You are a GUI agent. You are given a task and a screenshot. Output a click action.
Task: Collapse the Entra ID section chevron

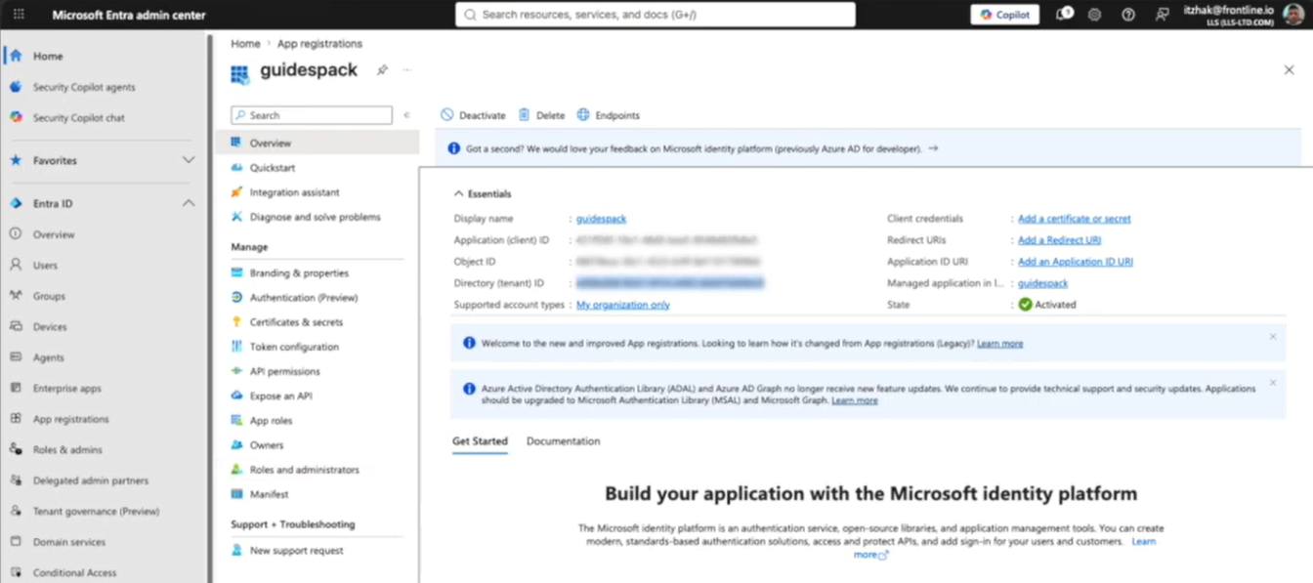(189, 203)
